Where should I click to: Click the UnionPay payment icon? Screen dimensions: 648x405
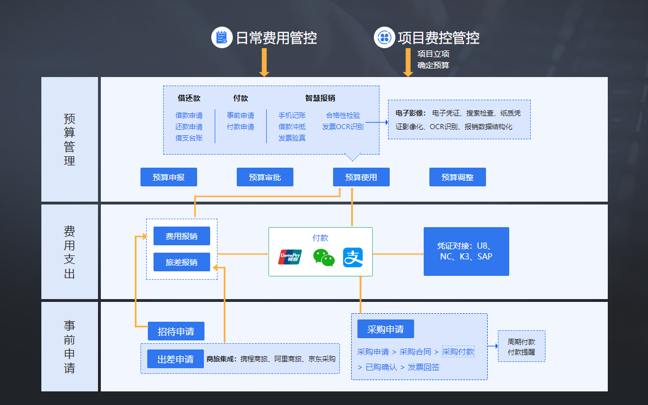289,257
